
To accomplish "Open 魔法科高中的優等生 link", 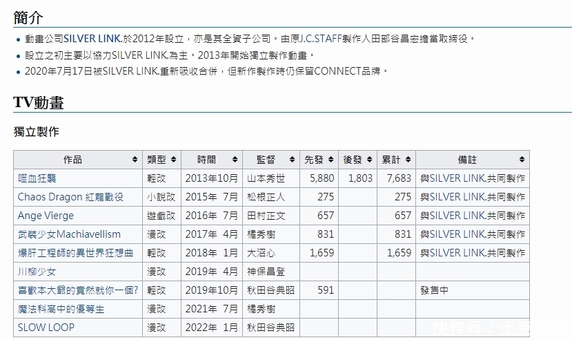I will (x=61, y=309).
